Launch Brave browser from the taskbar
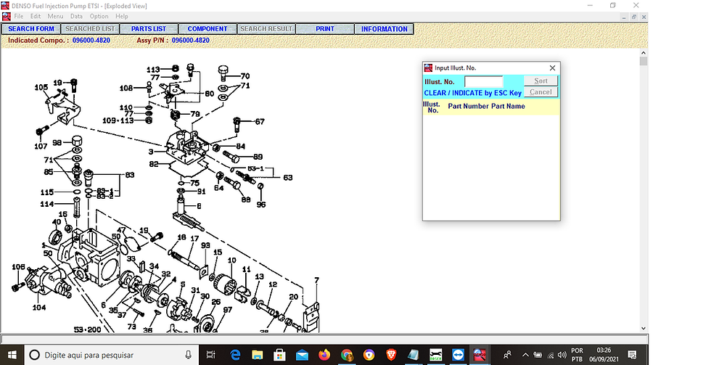 pyautogui.click(x=391, y=355)
